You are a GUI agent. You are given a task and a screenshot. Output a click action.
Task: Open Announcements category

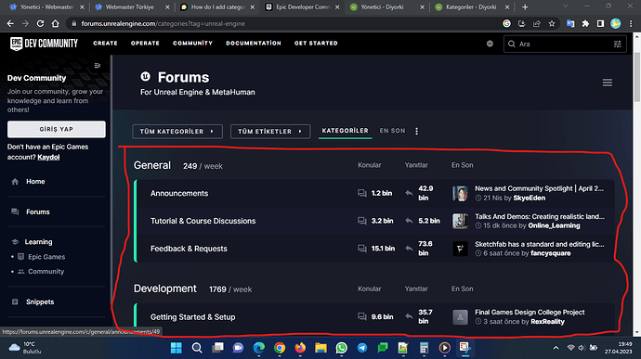coord(179,194)
